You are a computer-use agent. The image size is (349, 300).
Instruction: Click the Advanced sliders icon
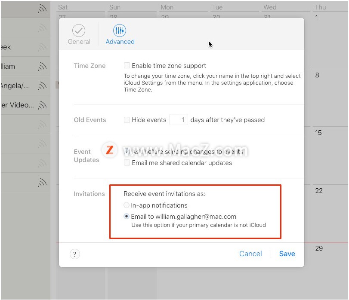point(120,31)
